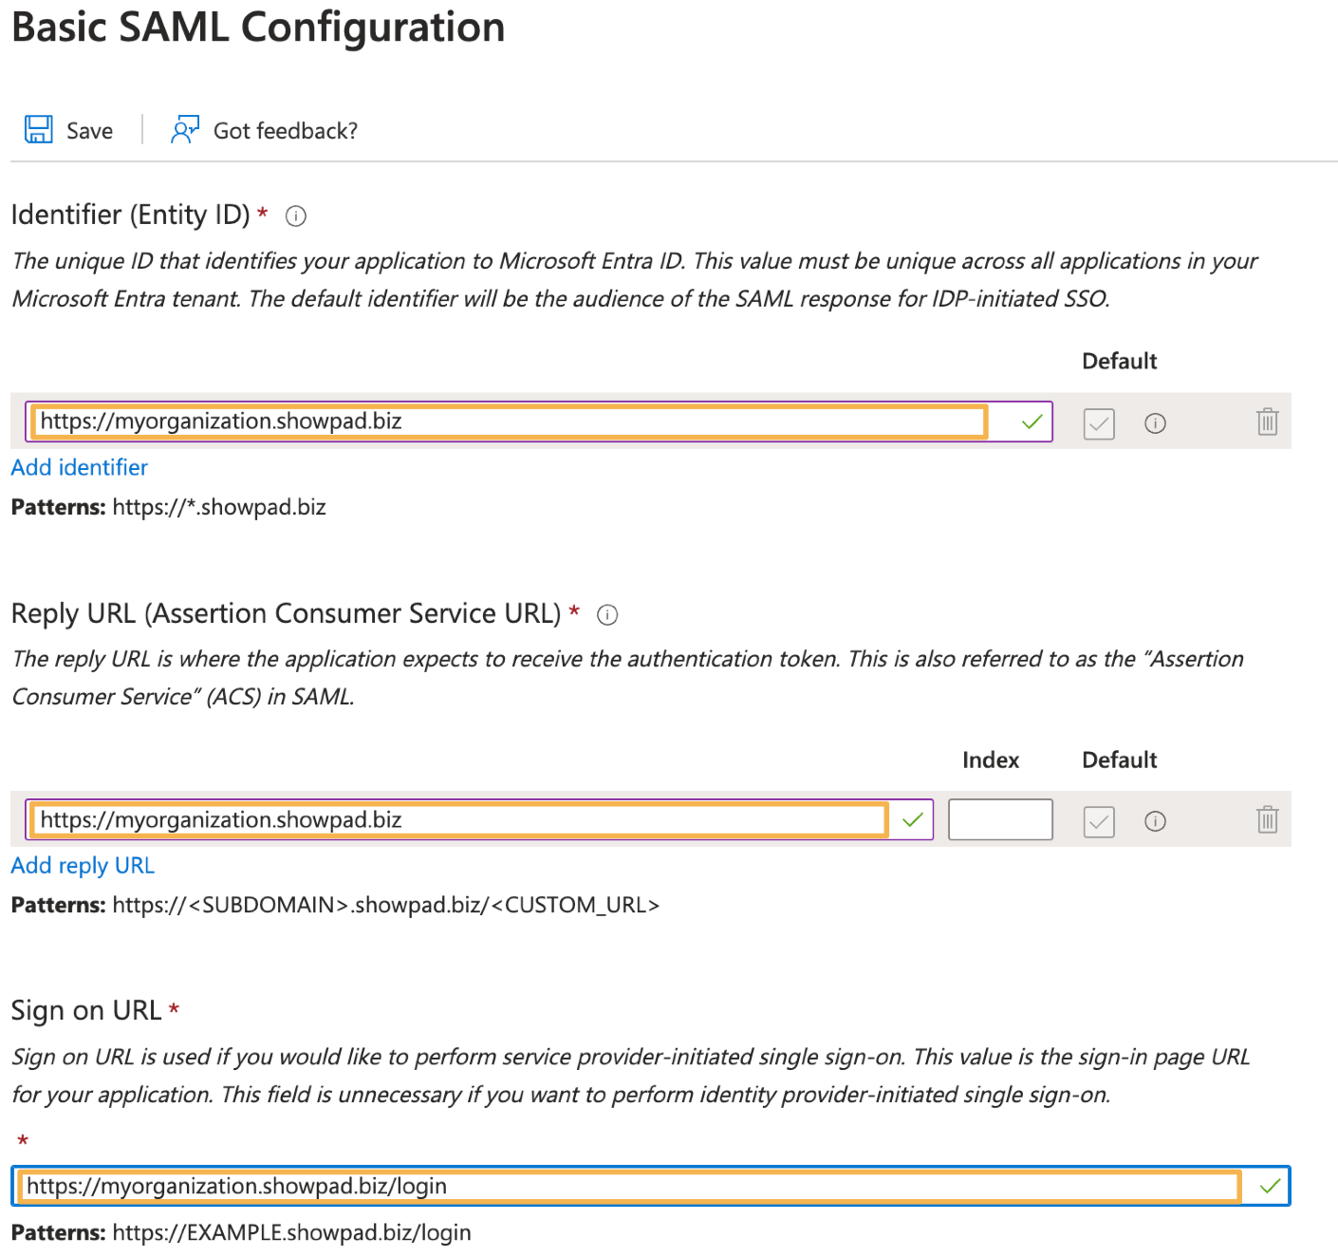The height and width of the screenshot is (1257, 1338).
Task: Delete the Identifier entry with trash icon
Action: tap(1267, 422)
